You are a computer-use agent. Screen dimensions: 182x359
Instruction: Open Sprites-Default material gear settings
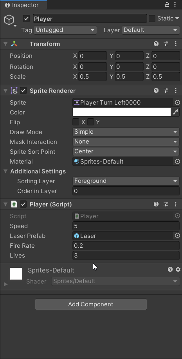coord(178,269)
